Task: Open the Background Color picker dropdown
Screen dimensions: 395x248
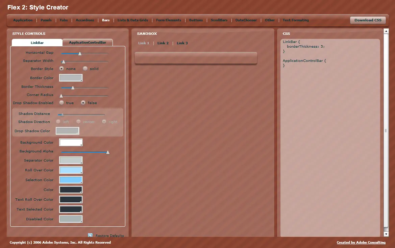Action: [71, 142]
